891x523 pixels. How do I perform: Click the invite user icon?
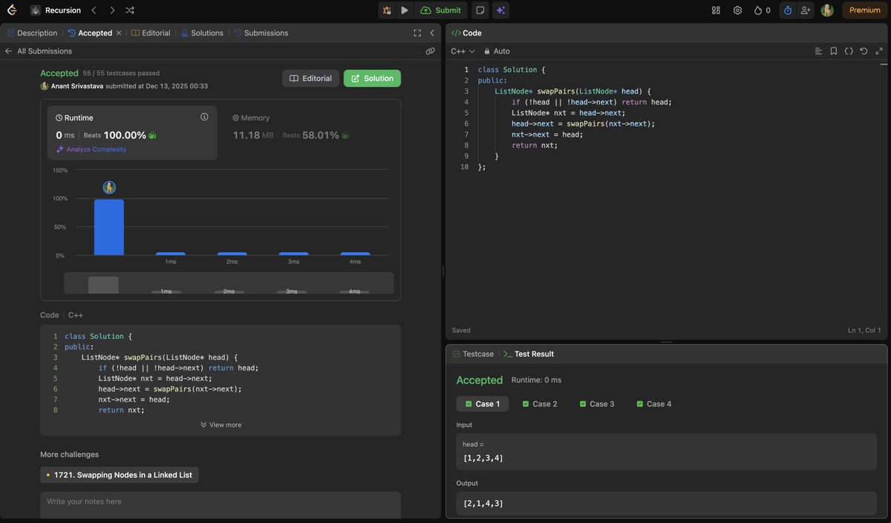(806, 10)
